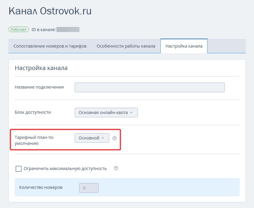Open the Основная онлайн-квота dropdown
The height and width of the screenshot is (208, 254).
pyautogui.click(x=106, y=113)
